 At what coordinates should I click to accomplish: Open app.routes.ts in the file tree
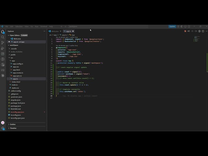[18, 73]
